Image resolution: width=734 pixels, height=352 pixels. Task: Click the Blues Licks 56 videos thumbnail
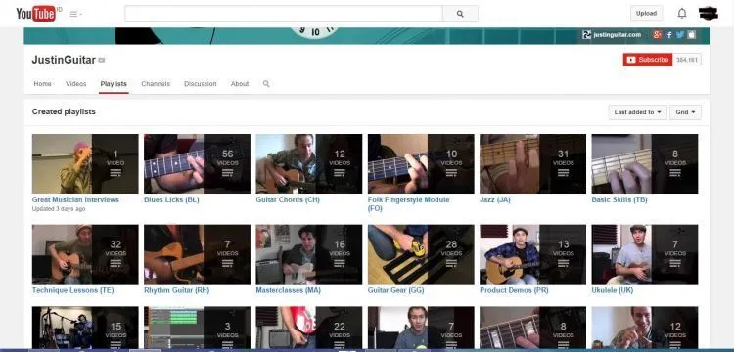click(x=197, y=163)
